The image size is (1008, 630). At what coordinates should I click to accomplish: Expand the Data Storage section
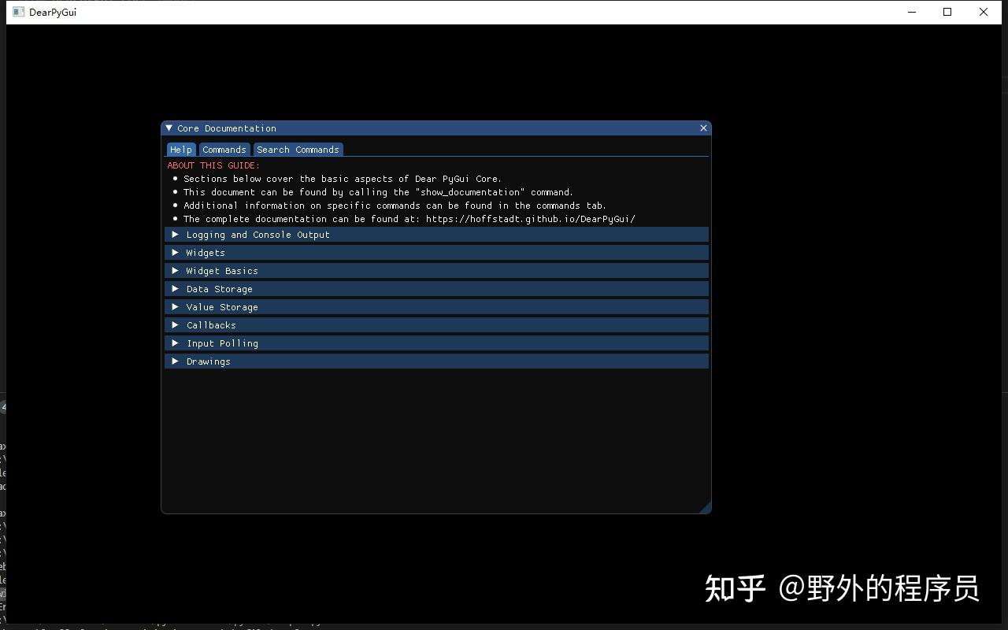click(219, 288)
